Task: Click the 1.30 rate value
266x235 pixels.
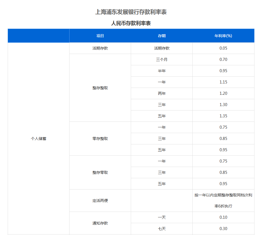Action: pyautogui.click(x=223, y=105)
